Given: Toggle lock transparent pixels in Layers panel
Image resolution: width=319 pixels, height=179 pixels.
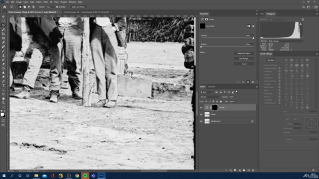Looking at the screenshot, I should (206, 101).
